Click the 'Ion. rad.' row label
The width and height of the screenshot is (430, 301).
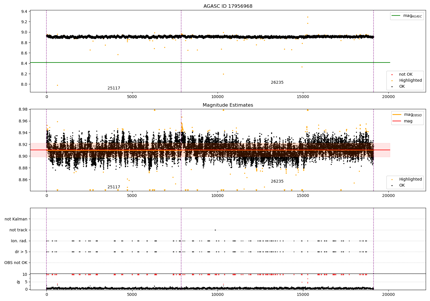[19, 241]
